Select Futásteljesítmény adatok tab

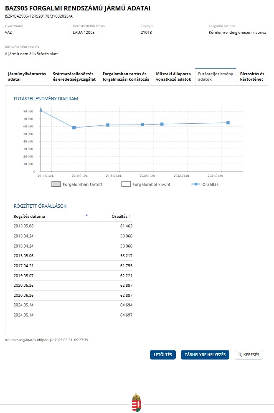(x=216, y=76)
